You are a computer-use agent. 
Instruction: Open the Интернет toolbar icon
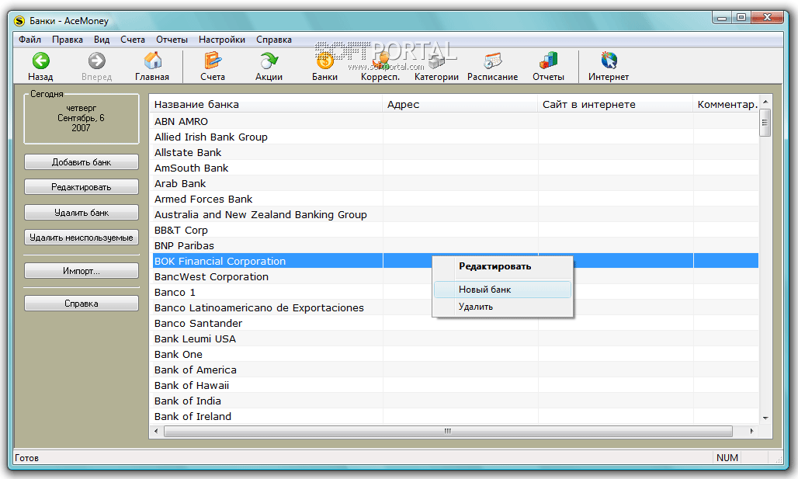coord(609,61)
